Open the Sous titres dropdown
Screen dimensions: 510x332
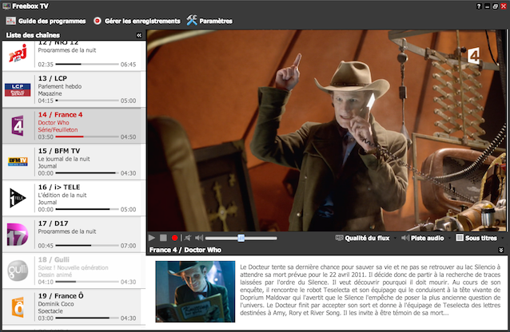480,238
